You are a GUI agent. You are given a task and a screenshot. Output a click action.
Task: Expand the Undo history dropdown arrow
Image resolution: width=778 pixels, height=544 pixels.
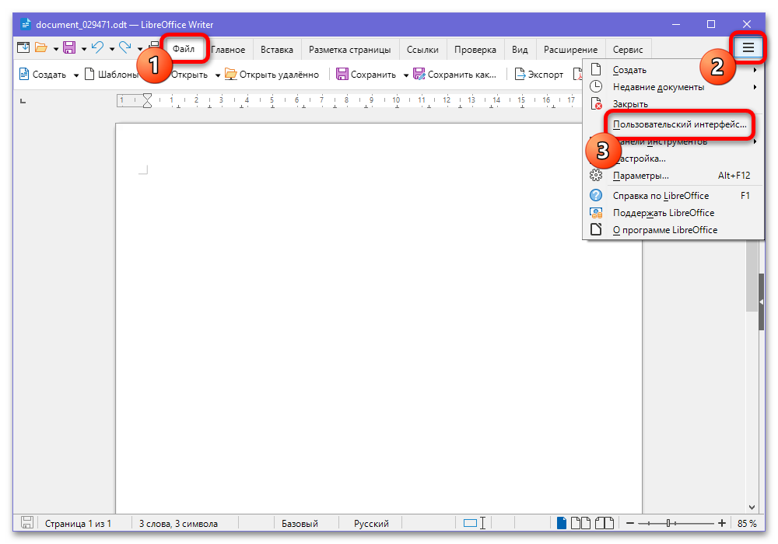click(x=112, y=48)
